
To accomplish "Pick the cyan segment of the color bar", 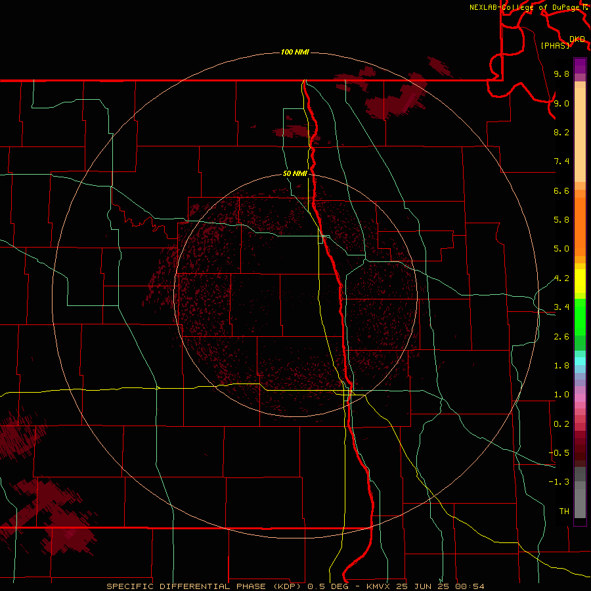I will [x=580, y=361].
